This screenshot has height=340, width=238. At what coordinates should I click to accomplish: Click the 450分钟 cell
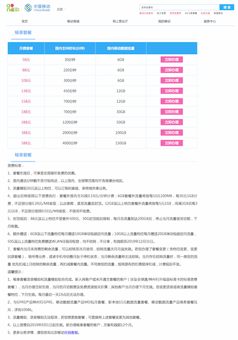(70, 91)
